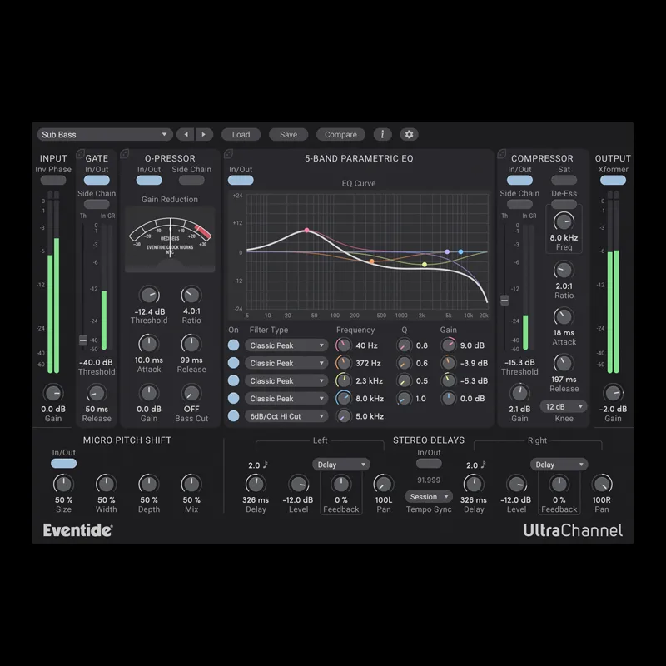The height and width of the screenshot is (666, 666).
Task: Click the O-Pressor Ratio knob
Action: coord(191,295)
